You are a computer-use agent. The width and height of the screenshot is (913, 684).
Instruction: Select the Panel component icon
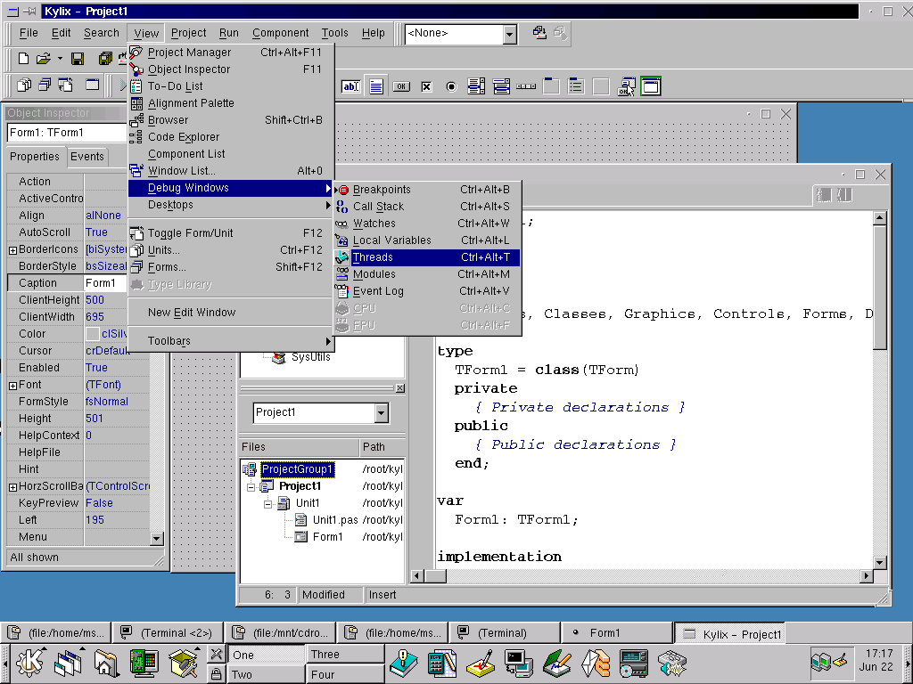(x=601, y=86)
